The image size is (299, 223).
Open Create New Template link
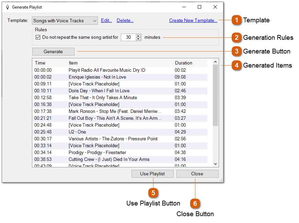click(x=193, y=20)
